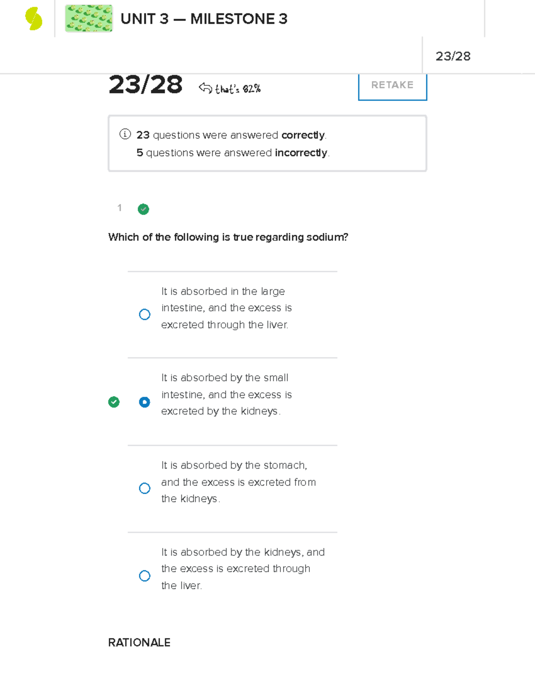Reselect the small intestine answer radio button
Screen dimensions: 535x693
pos(144,402)
